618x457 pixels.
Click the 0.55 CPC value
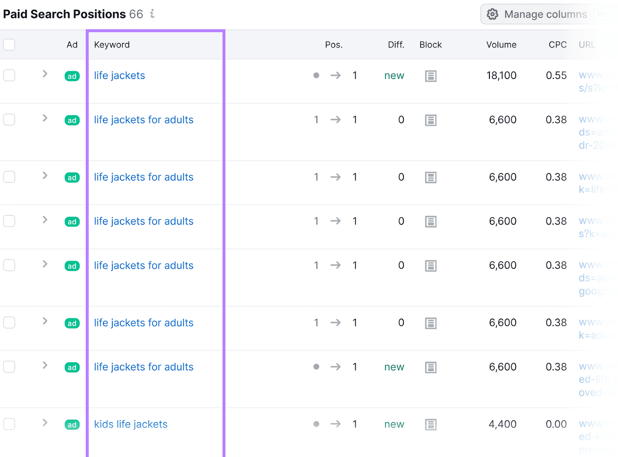(556, 75)
